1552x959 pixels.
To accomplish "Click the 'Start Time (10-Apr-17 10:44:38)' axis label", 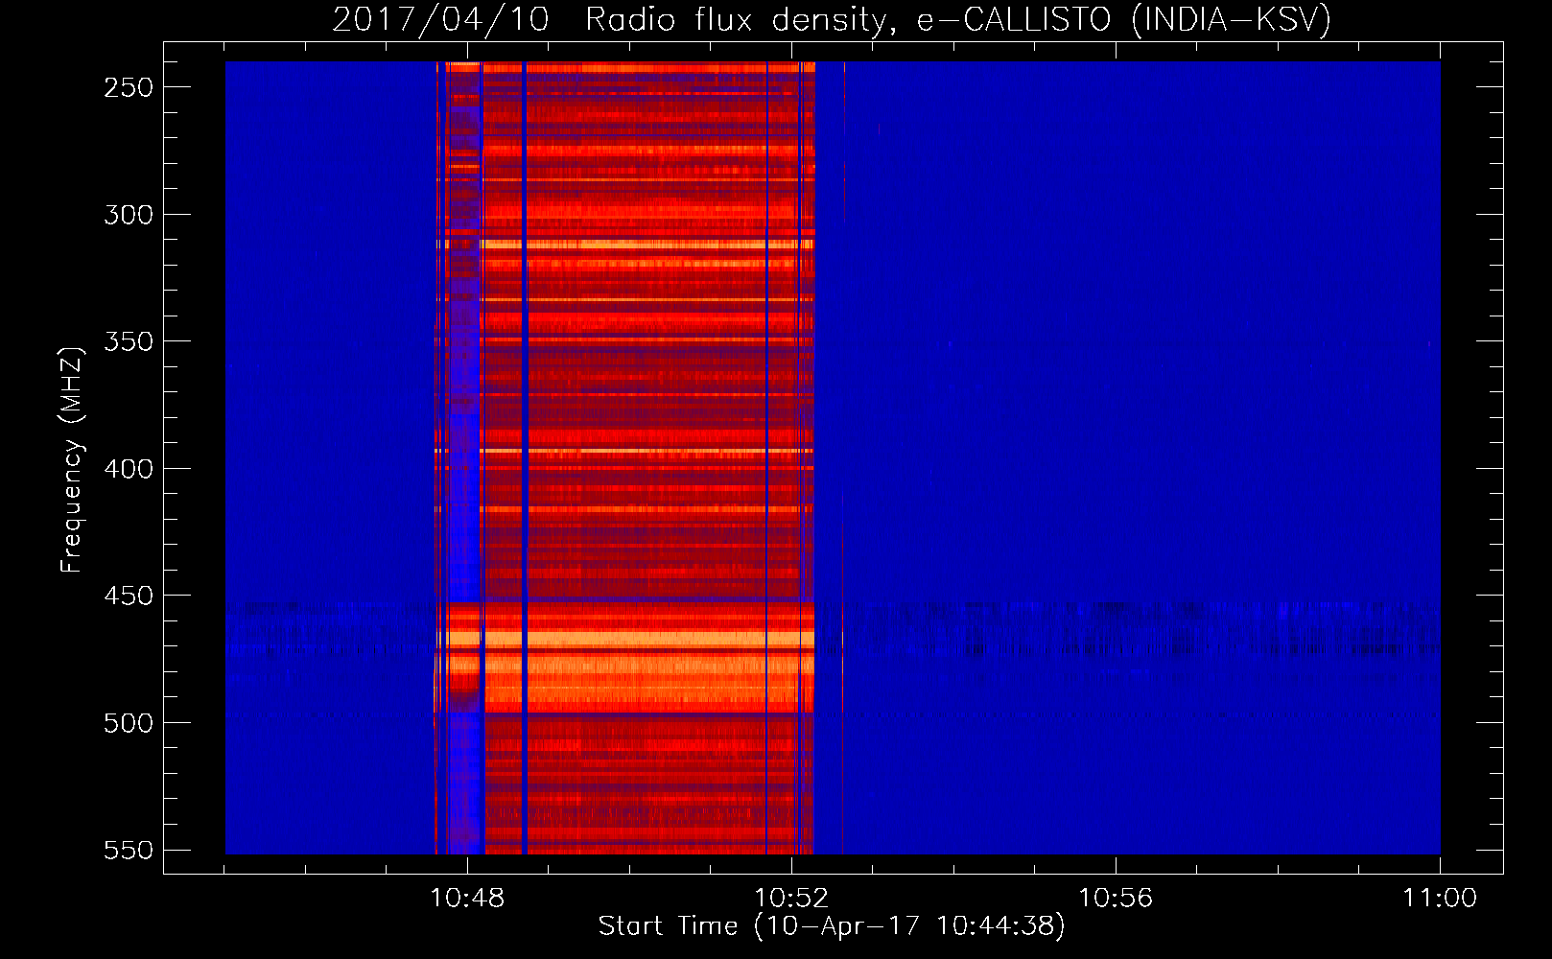I will click(x=832, y=926).
